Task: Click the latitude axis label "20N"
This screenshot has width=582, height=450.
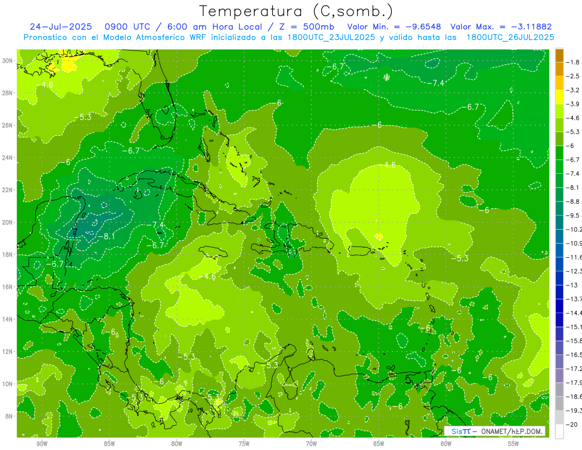Action: 7,222
